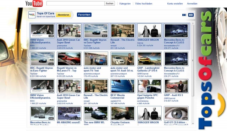Click the video list scrollbar thumb
Image resolution: width=227 pixels, height=131 pixels.
click(193, 61)
